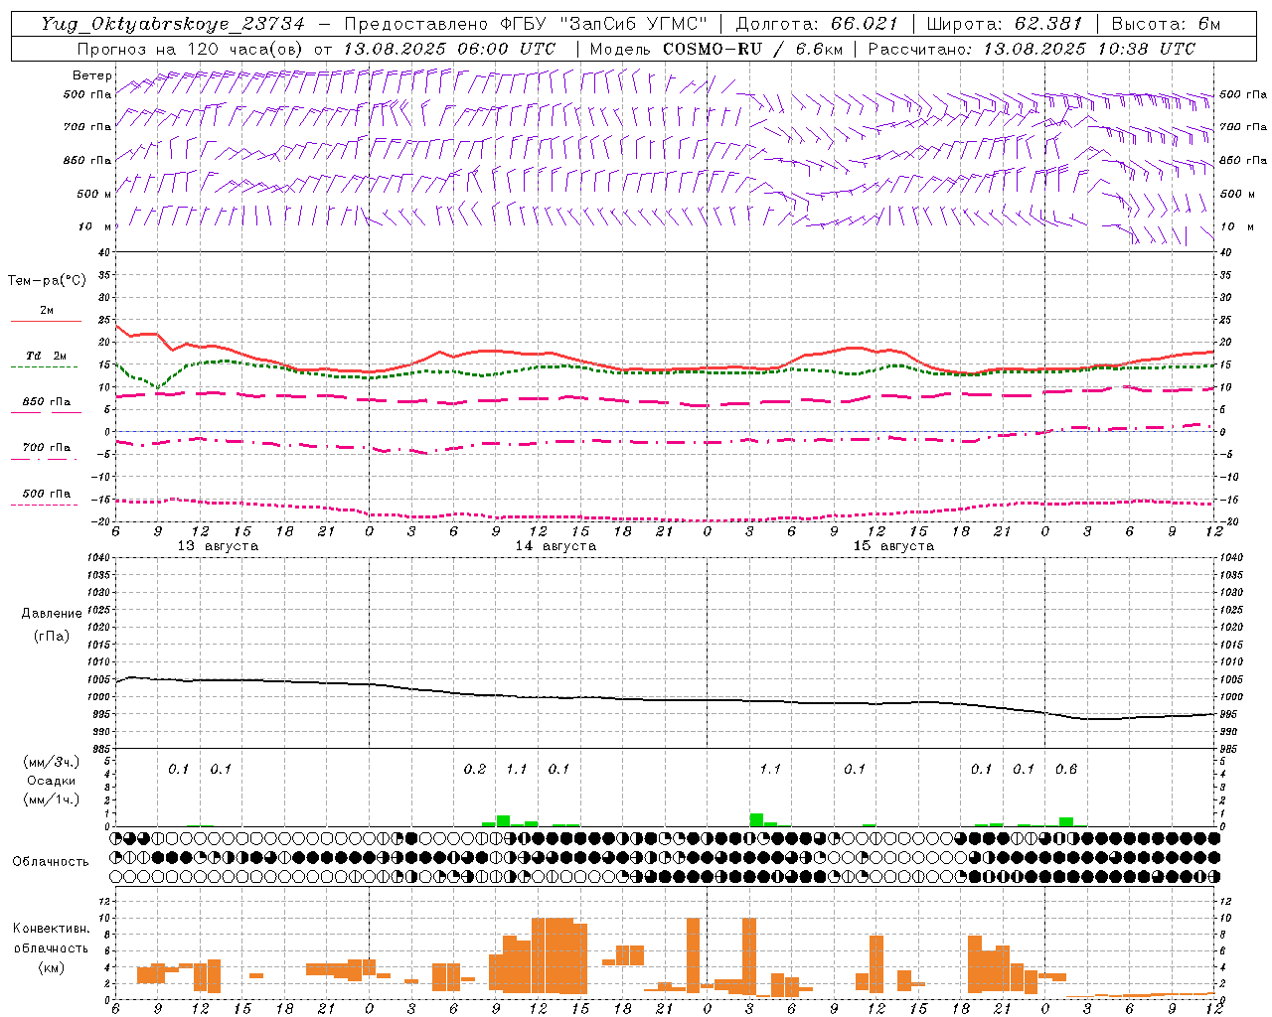Click the (мм/1ч.) precipitation unit label
Screen dimensions: 1272x1017
[51, 799]
